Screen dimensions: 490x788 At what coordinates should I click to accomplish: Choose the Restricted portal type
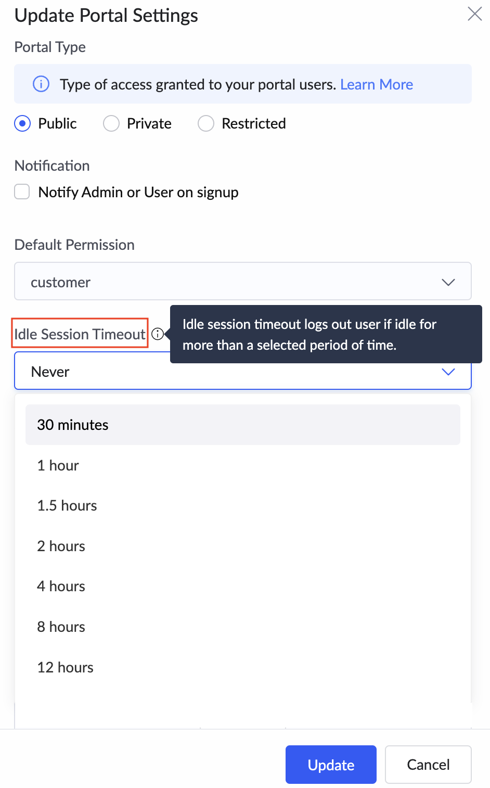point(205,123)
